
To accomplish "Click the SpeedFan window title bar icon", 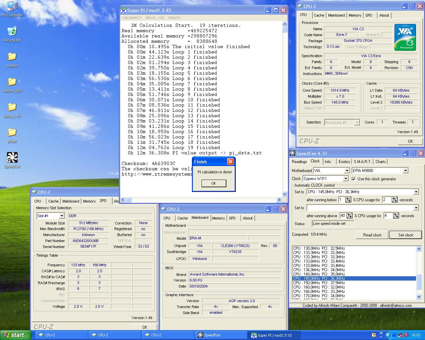I will point(293,153).
